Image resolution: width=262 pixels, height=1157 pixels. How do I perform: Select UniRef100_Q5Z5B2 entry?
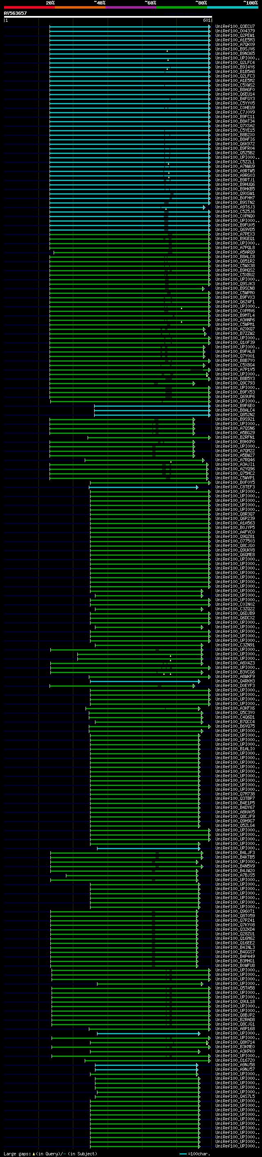235,153
